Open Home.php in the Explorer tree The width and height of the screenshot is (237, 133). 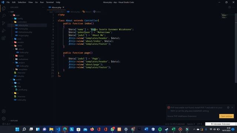(x=23, y=29)
